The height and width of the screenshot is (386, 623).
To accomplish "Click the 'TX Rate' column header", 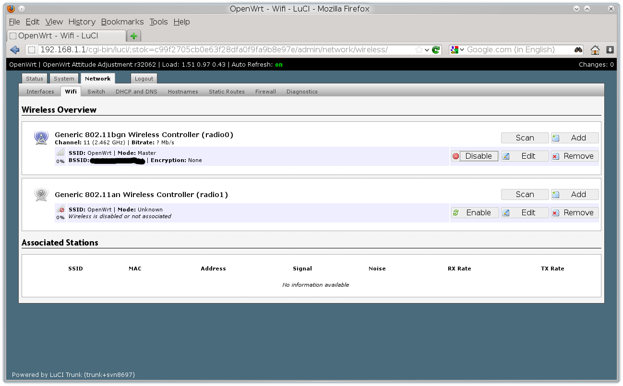I will click(x=552, y=269).
